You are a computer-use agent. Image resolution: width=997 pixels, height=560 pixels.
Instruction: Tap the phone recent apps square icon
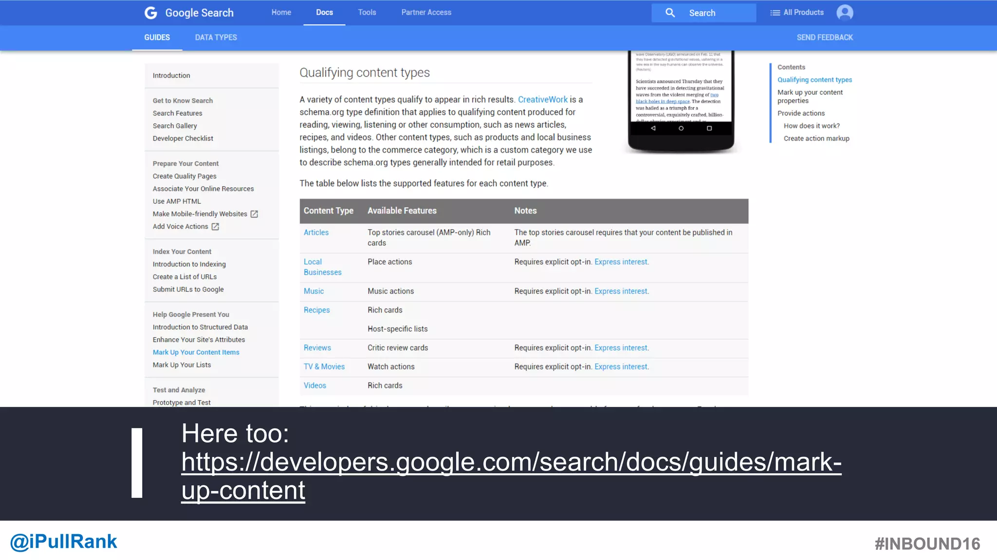tap(709, 128)
